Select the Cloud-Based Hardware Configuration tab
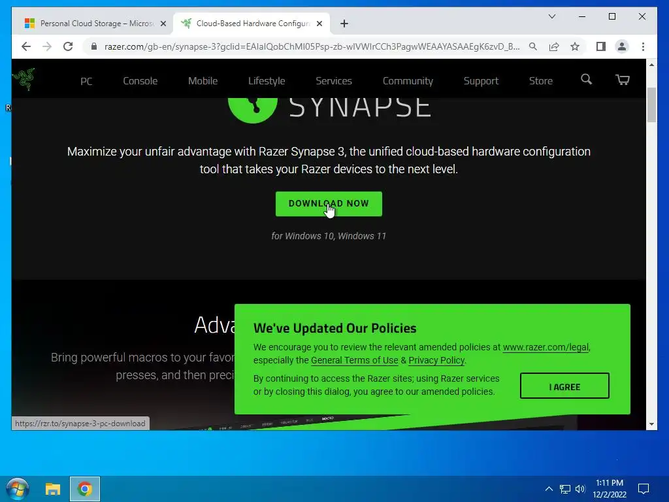 pos(252,24)
